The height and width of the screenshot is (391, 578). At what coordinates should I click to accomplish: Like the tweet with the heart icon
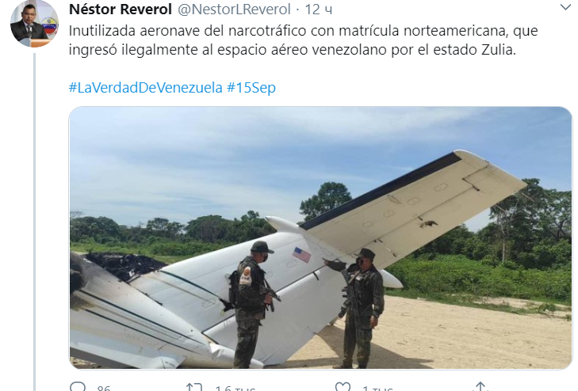(x=343, y=387)
